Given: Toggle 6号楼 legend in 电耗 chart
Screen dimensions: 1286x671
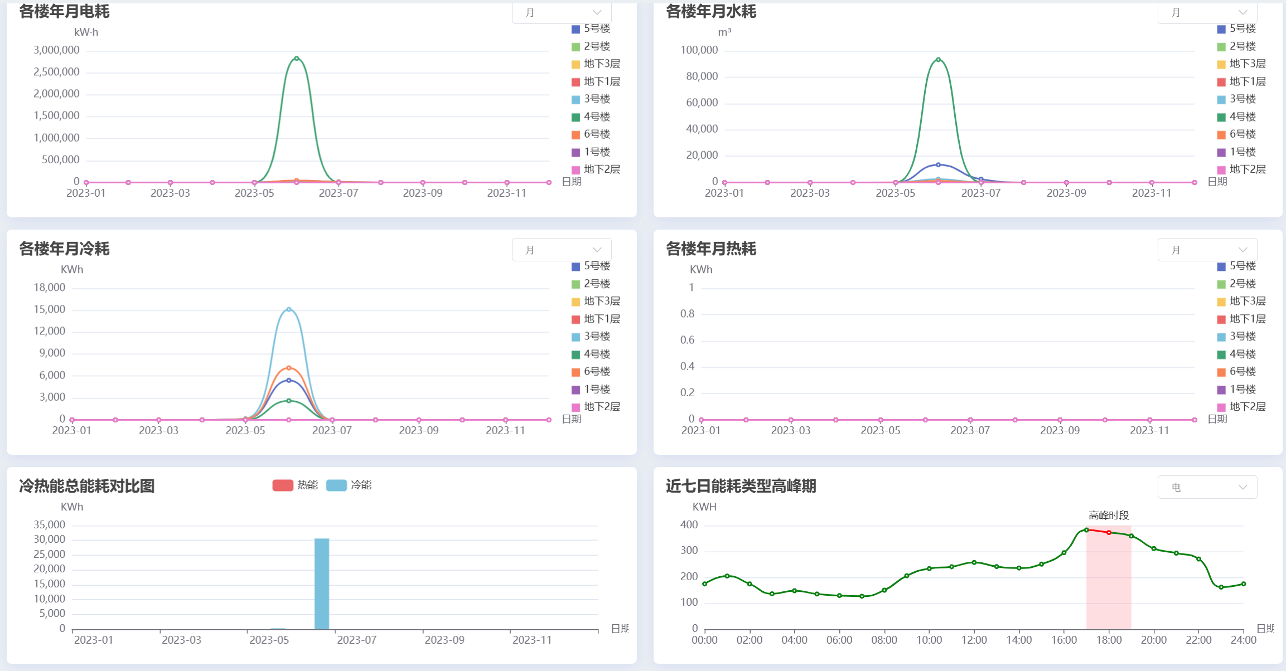Looking at the screenshot, I should [x=591, y=134].
